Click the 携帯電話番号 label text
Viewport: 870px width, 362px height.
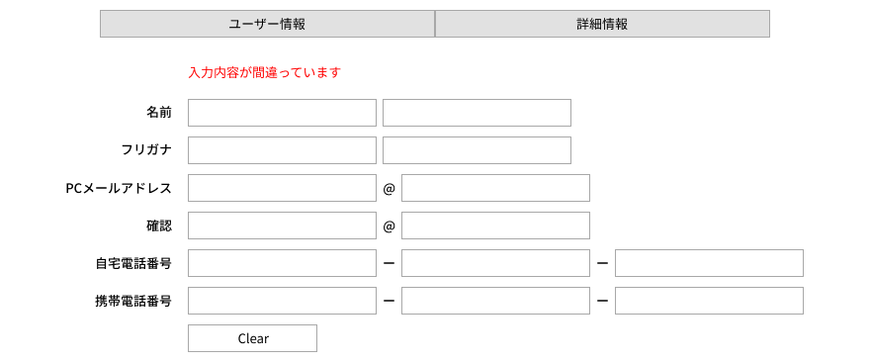click(133, 301)
